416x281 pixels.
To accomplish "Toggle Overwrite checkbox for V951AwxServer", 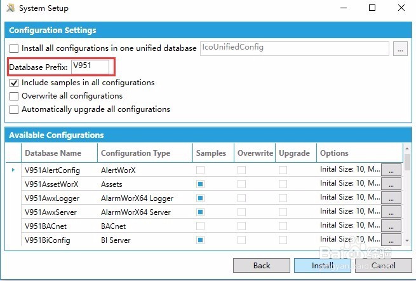I will pyautogui.click(x=241, y=212).
